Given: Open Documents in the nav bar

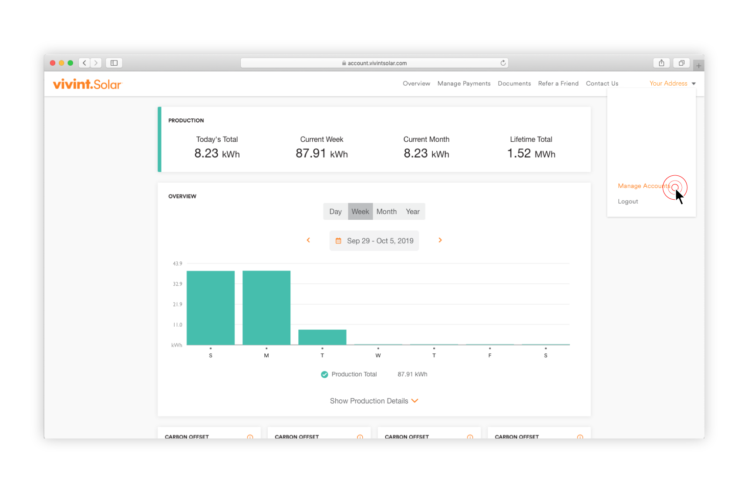Looking at the screenshot, I should [x=514, y=84].
